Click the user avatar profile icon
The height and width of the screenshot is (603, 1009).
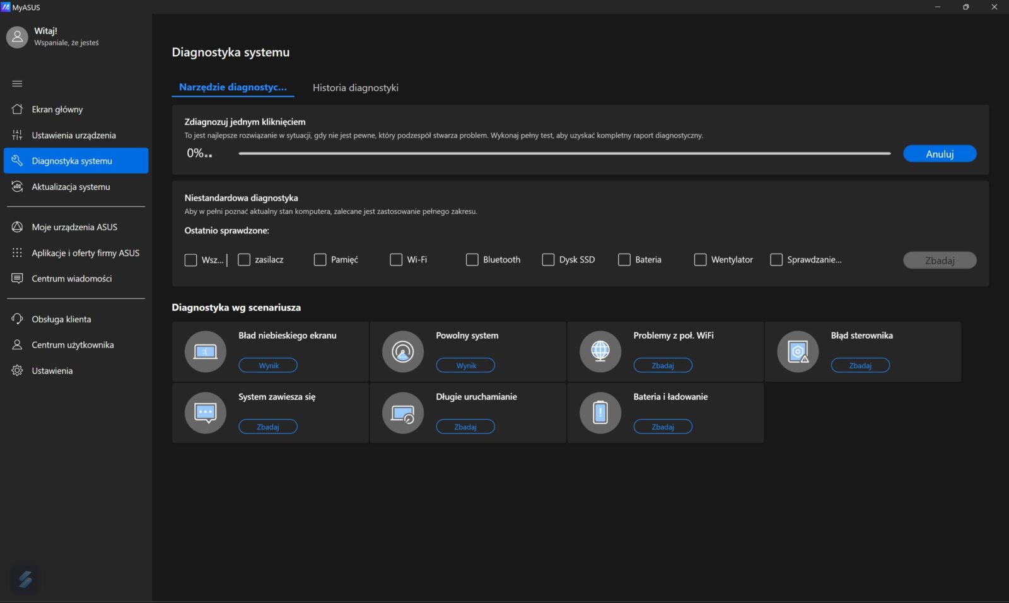click(17, 37)
